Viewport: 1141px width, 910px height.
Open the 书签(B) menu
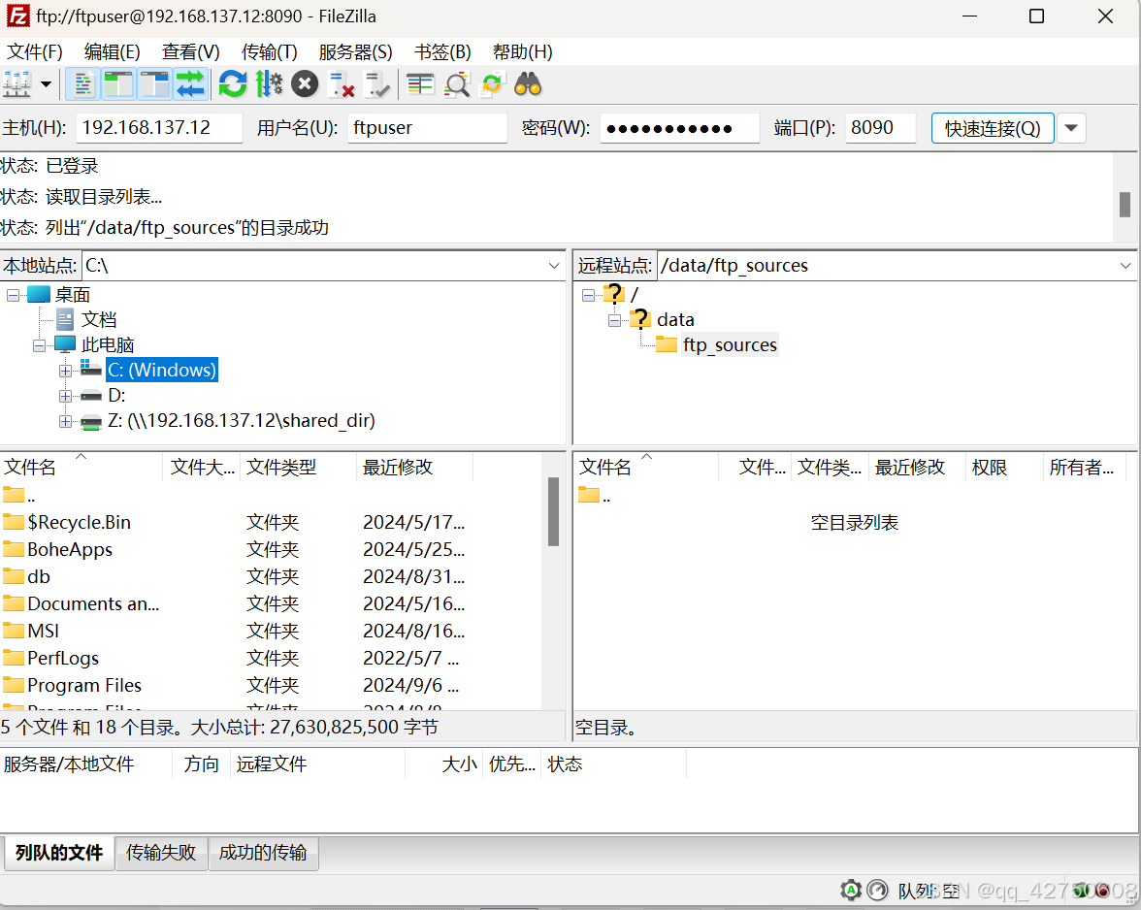(442, 52)
